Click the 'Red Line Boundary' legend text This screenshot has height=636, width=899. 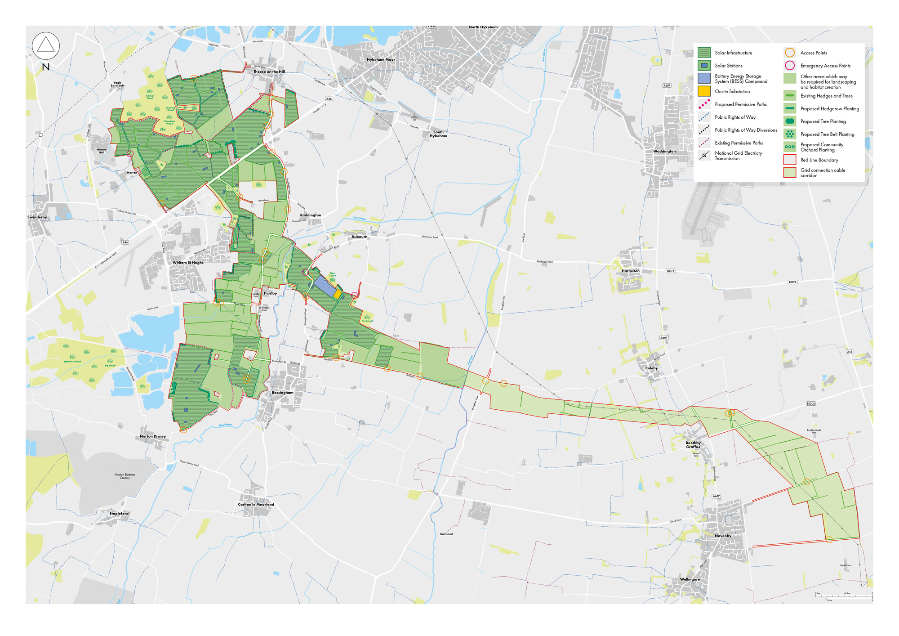pos(819,160)
